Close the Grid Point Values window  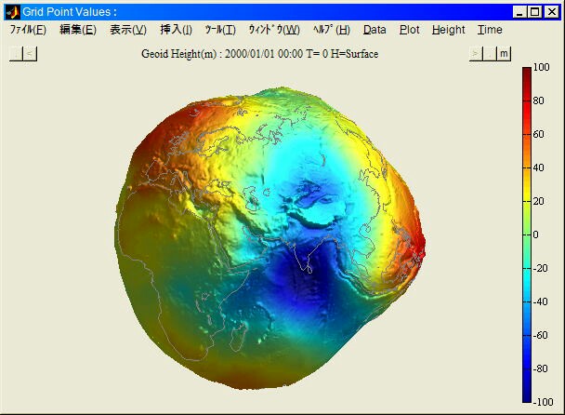tap(551, 12)
